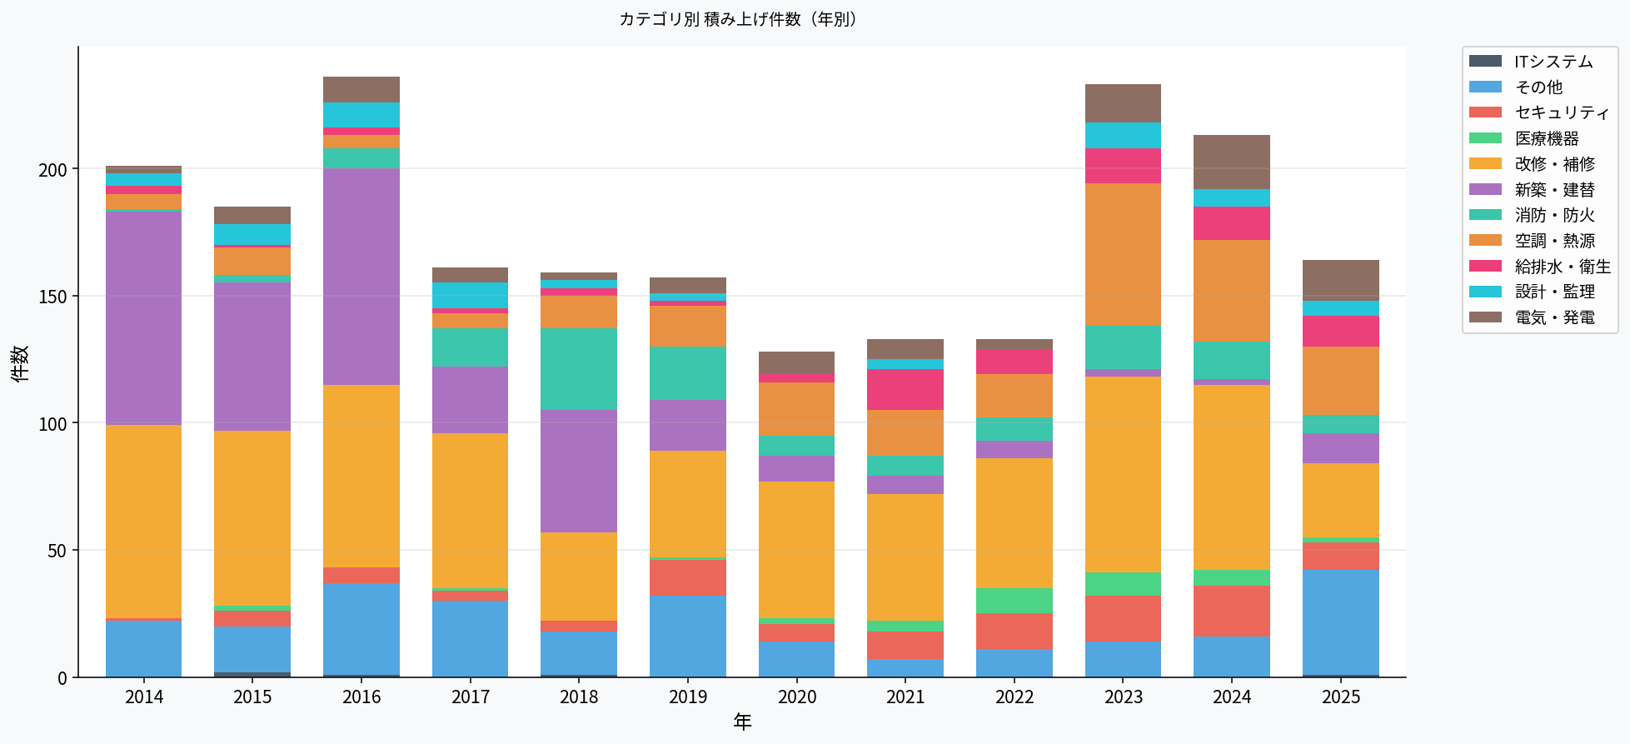Viewport: 1630px width, 744px height.
Task: Click the blue その他 segment in 2025 bar
Action: click(1341, 622)
